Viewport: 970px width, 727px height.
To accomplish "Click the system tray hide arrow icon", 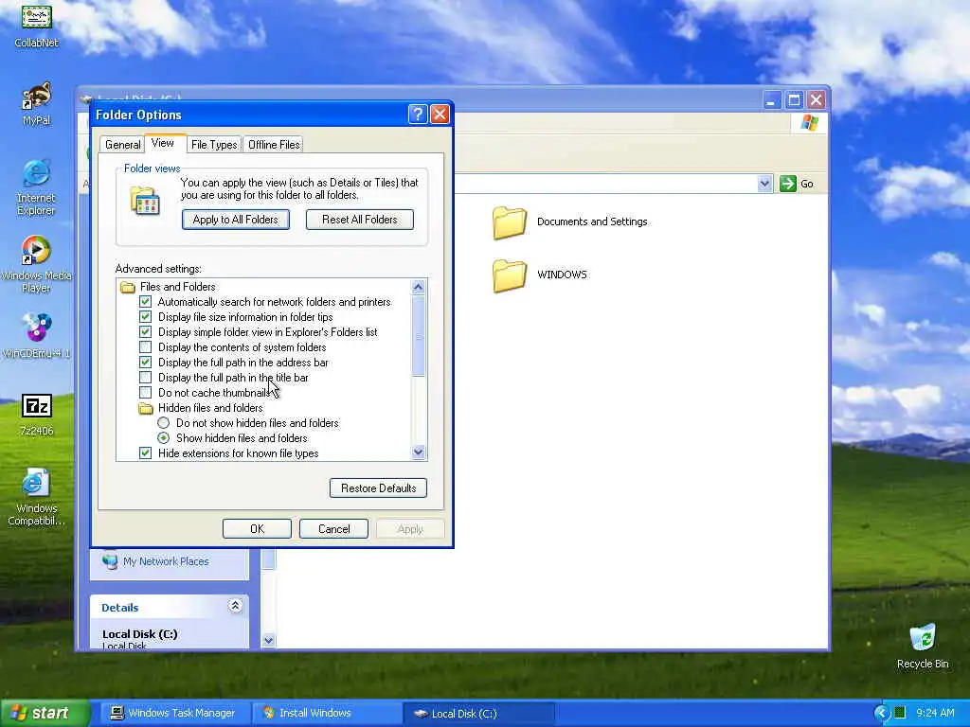I will 882,713.
